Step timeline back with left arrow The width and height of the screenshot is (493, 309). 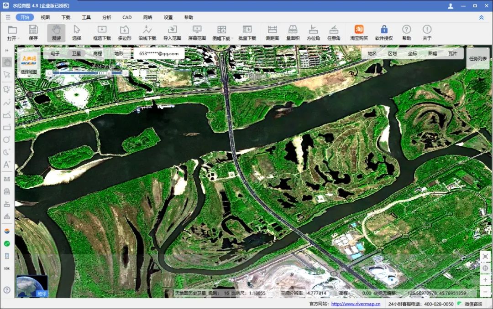coord(49,73)
